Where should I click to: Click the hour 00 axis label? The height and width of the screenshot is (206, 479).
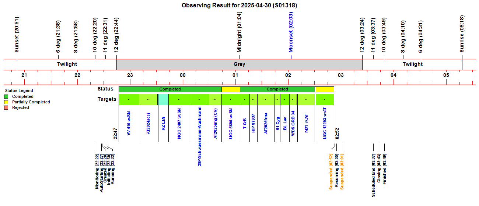182,75
